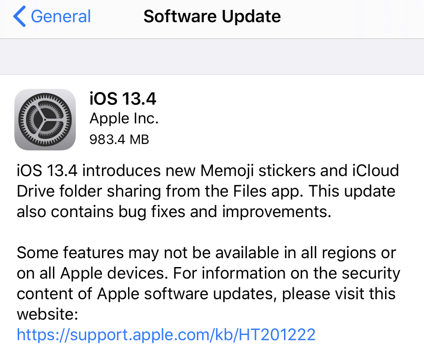Go back to General settings
424x359 pixels.
point(61,17)
